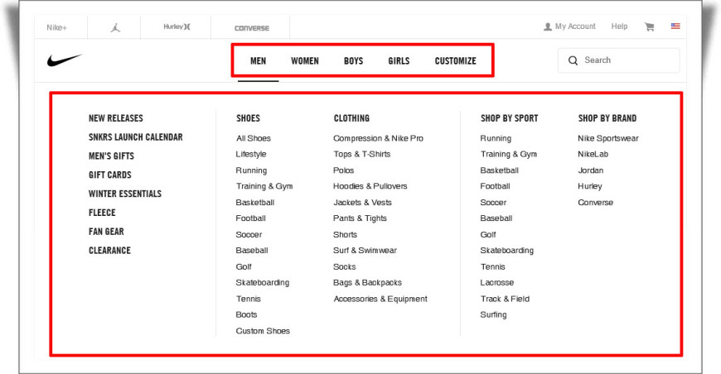Select the GIRLS navigation tab

click(x=399, y=60)
